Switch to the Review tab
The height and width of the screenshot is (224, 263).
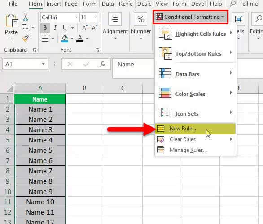[126, 4]
